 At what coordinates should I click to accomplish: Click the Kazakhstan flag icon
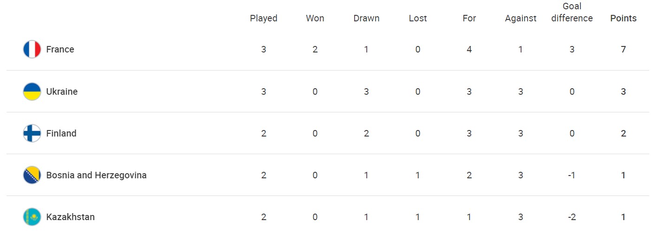coord(32,217)
